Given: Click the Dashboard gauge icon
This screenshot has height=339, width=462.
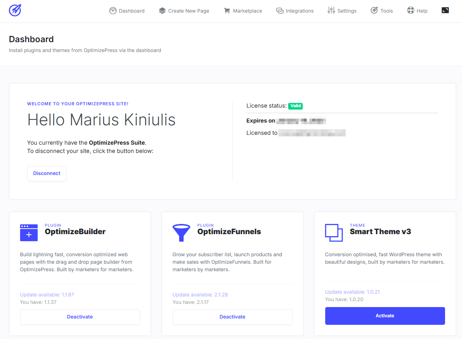Looking at the screenshot, I should [113, 11].
